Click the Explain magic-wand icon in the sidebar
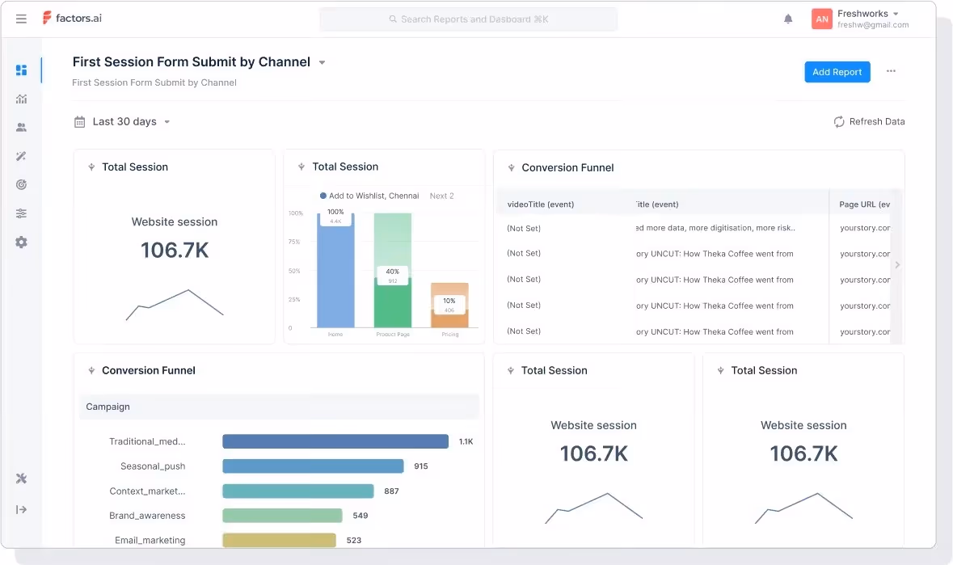 (21, 156)
